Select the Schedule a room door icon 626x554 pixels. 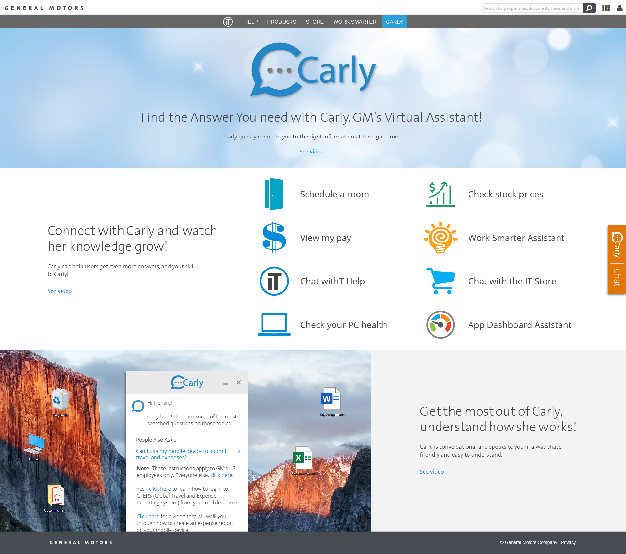(x=274, y=194)
